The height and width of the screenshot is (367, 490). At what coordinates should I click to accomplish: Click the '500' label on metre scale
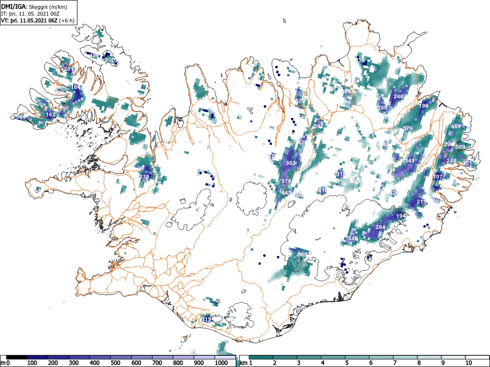[115, 363]
